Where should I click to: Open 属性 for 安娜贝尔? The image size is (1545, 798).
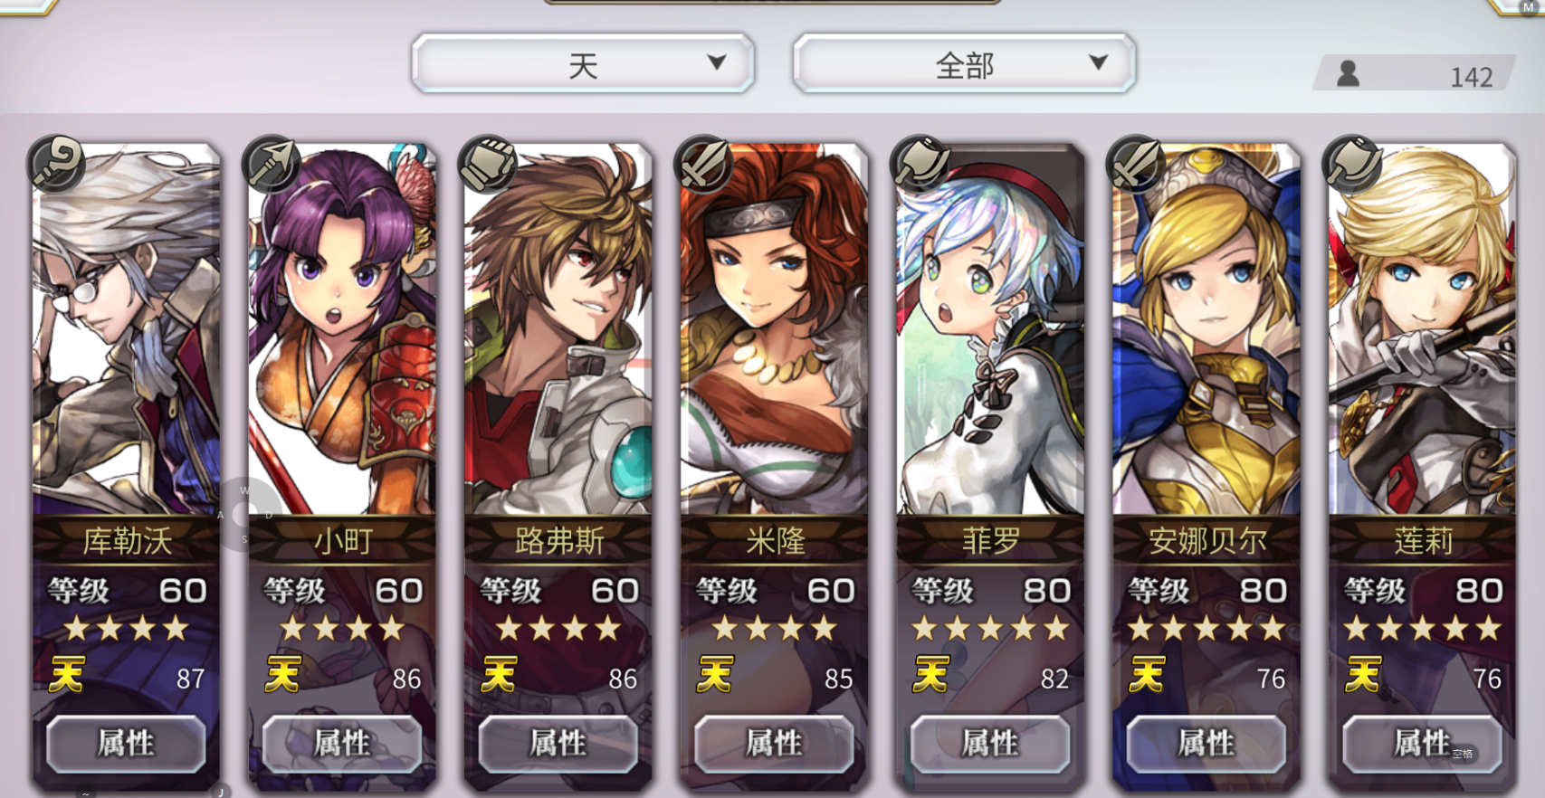click(1206, 744)
